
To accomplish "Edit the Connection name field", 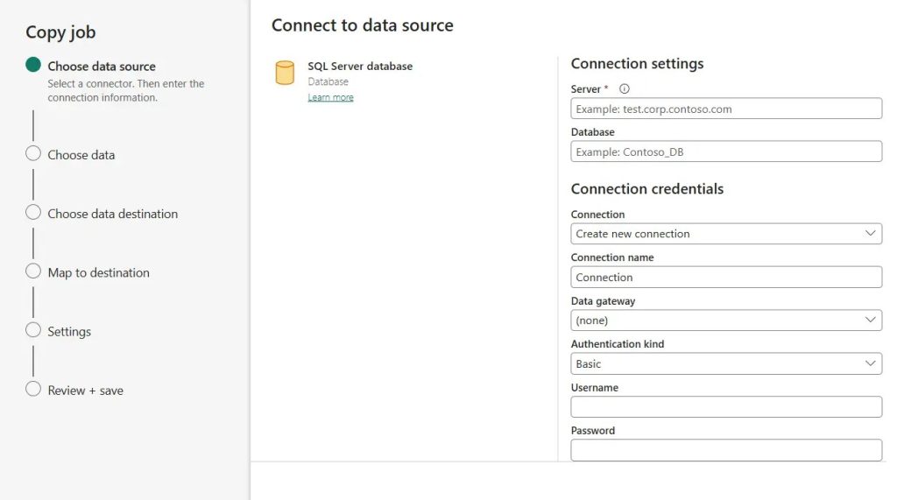I will click(x=726, y=277).
